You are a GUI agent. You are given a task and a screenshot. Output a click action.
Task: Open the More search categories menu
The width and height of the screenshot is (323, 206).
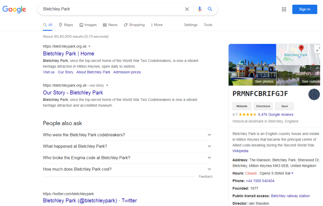click(x=157, y=25)
